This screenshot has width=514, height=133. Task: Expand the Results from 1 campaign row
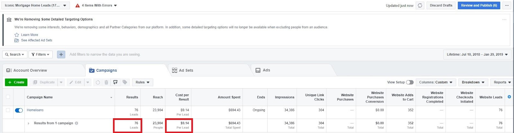click(x=29, y=123)
